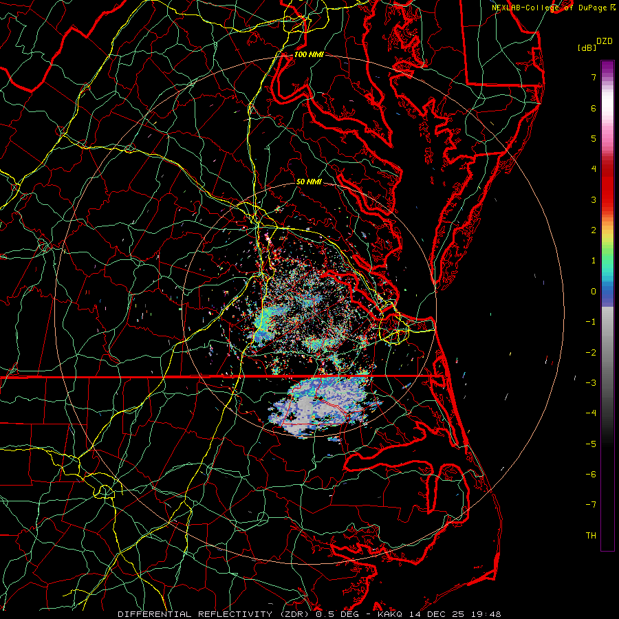This screenshot has width=619, height=619.
Task: Click the 6 value on color scale
Action: (x=594, y=108)
